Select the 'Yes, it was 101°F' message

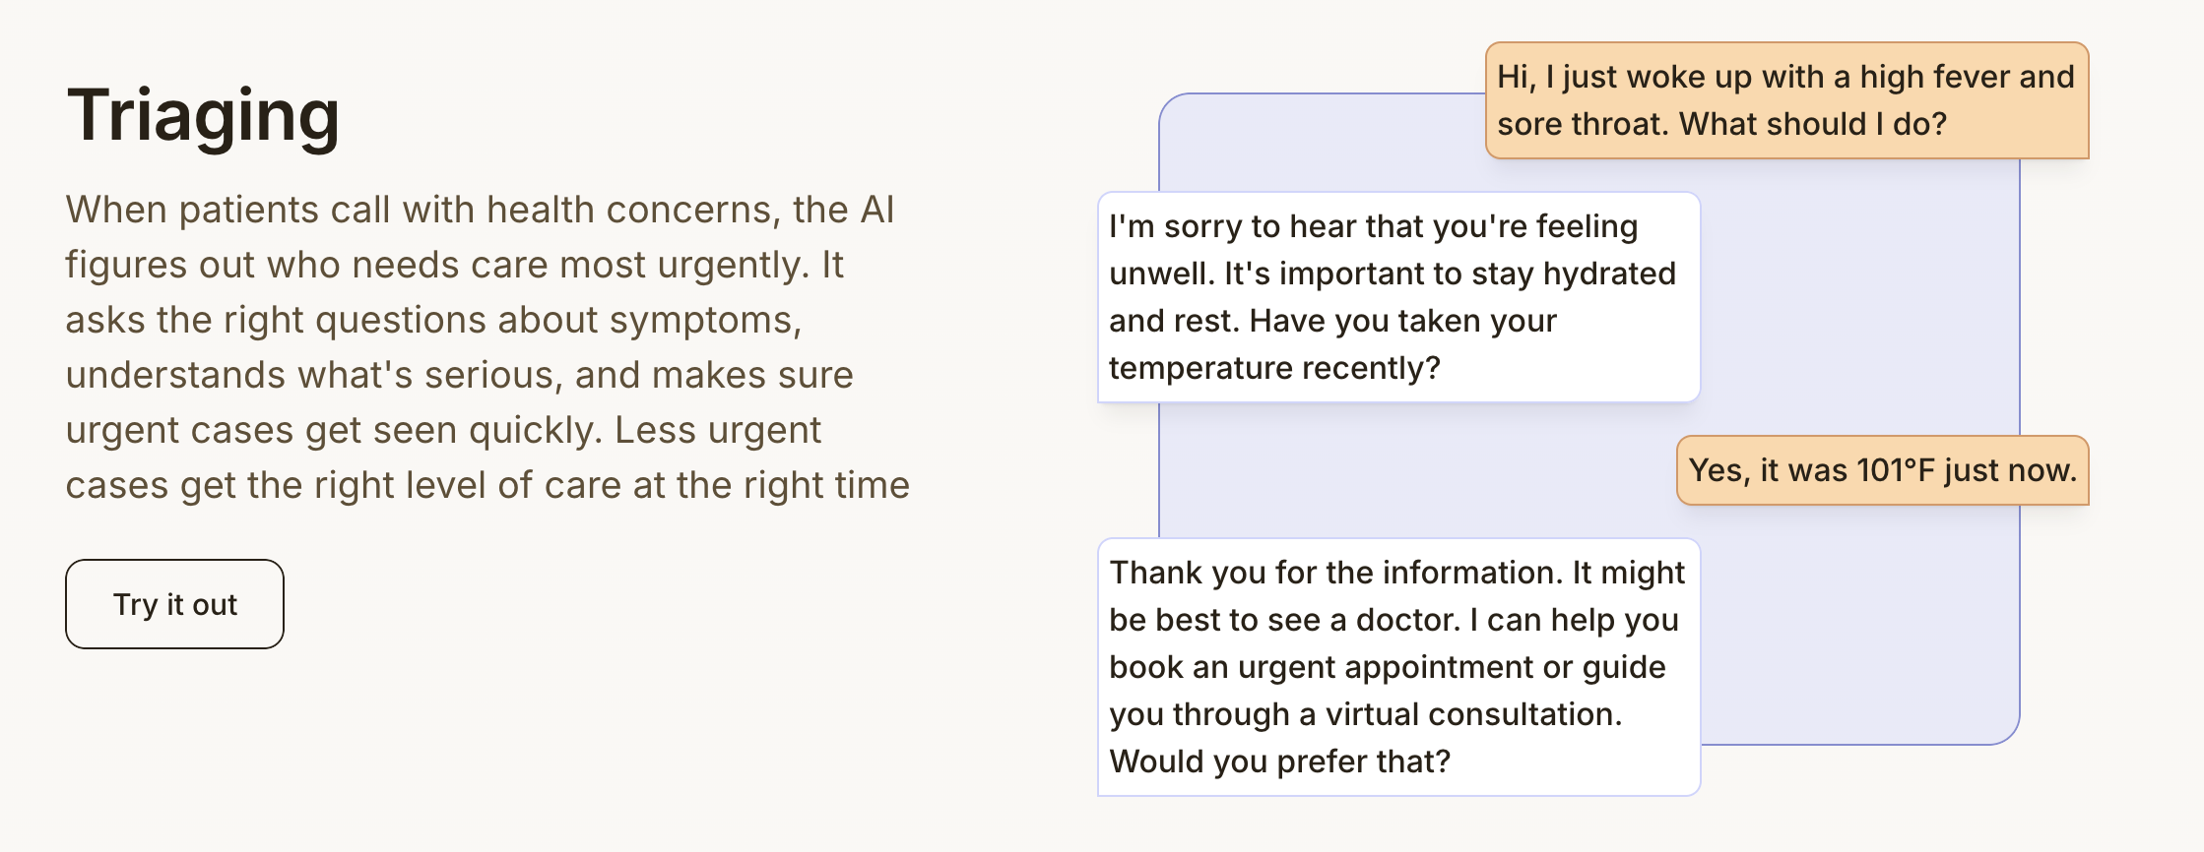1881,470
